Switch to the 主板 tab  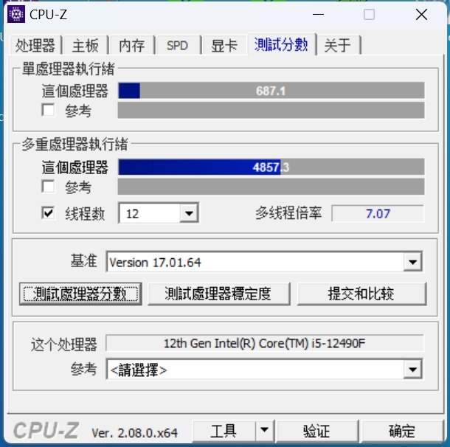(x=86, y=45)
